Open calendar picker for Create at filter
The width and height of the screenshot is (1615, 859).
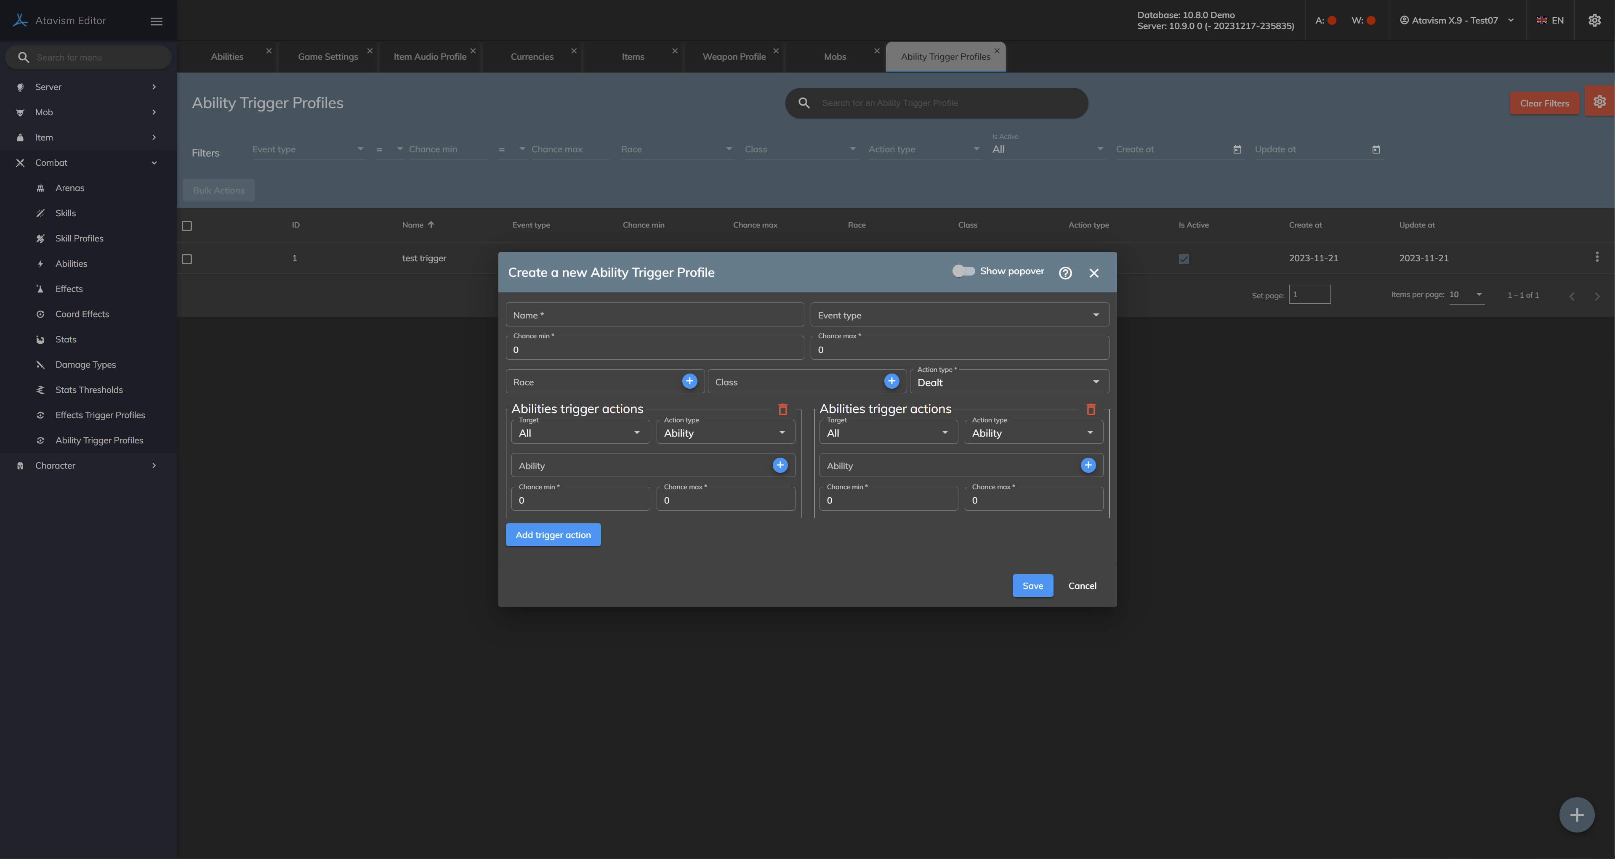[x=1237, y=150]
